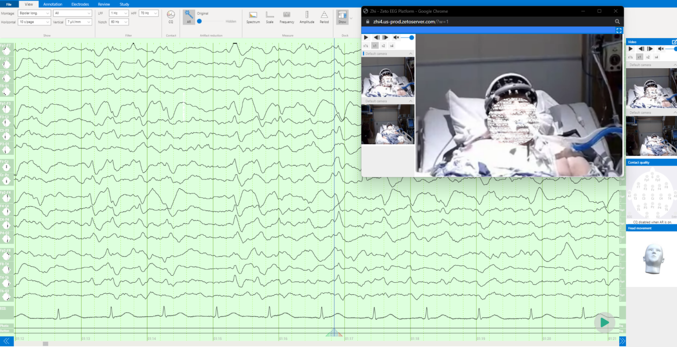Mute the video player audio

tap(395, 37)
